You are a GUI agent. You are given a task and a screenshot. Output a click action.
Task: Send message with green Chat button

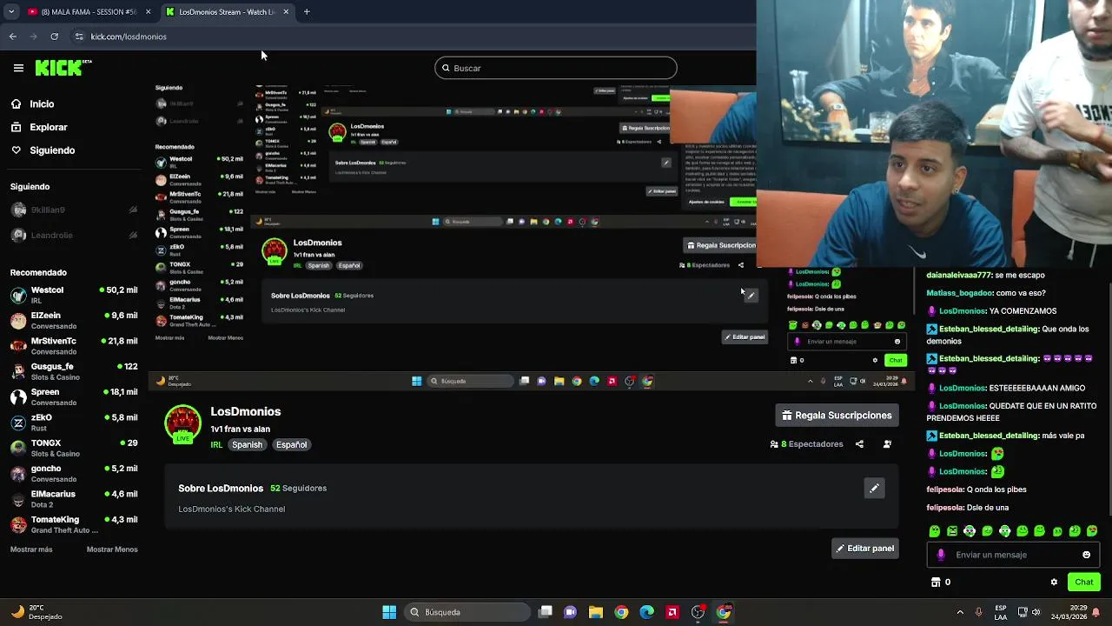point(1083,583)
